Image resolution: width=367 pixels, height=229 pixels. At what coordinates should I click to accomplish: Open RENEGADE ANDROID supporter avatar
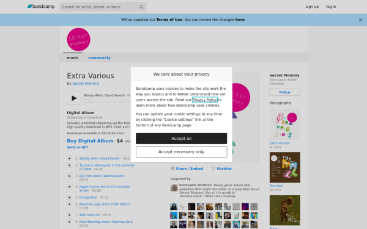(174, 187)
